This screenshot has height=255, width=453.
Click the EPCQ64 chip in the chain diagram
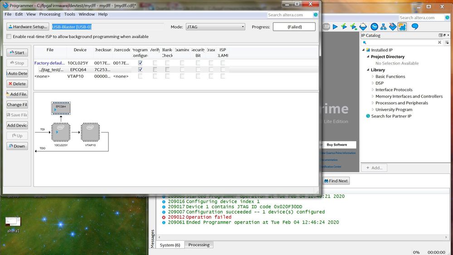(x=61, y=108)
